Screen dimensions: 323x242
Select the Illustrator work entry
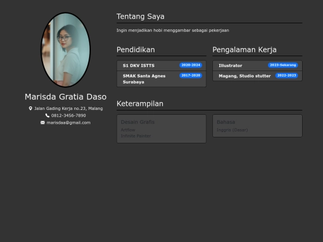point(257,66)
